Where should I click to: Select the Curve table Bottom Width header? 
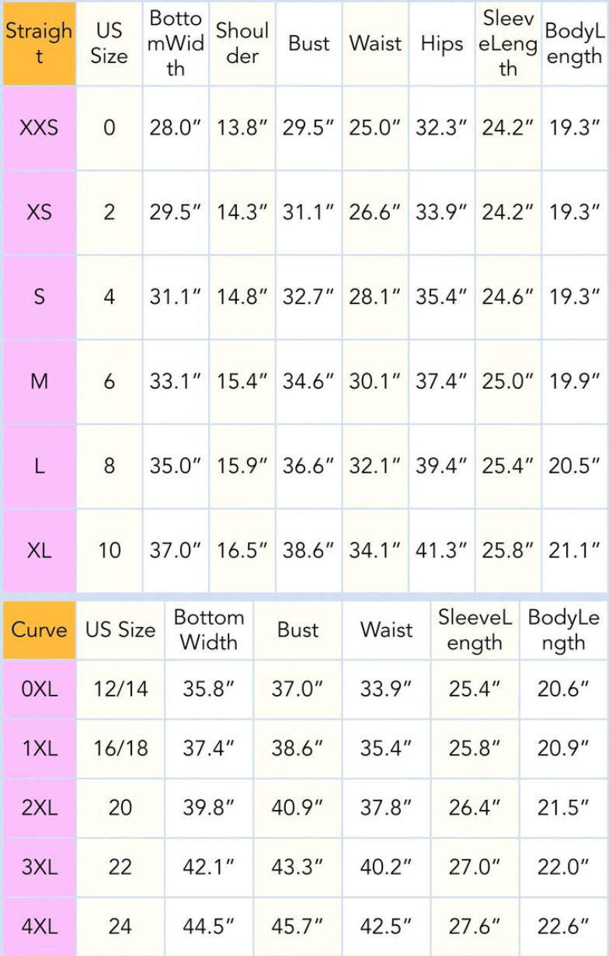tap(209, 630)
